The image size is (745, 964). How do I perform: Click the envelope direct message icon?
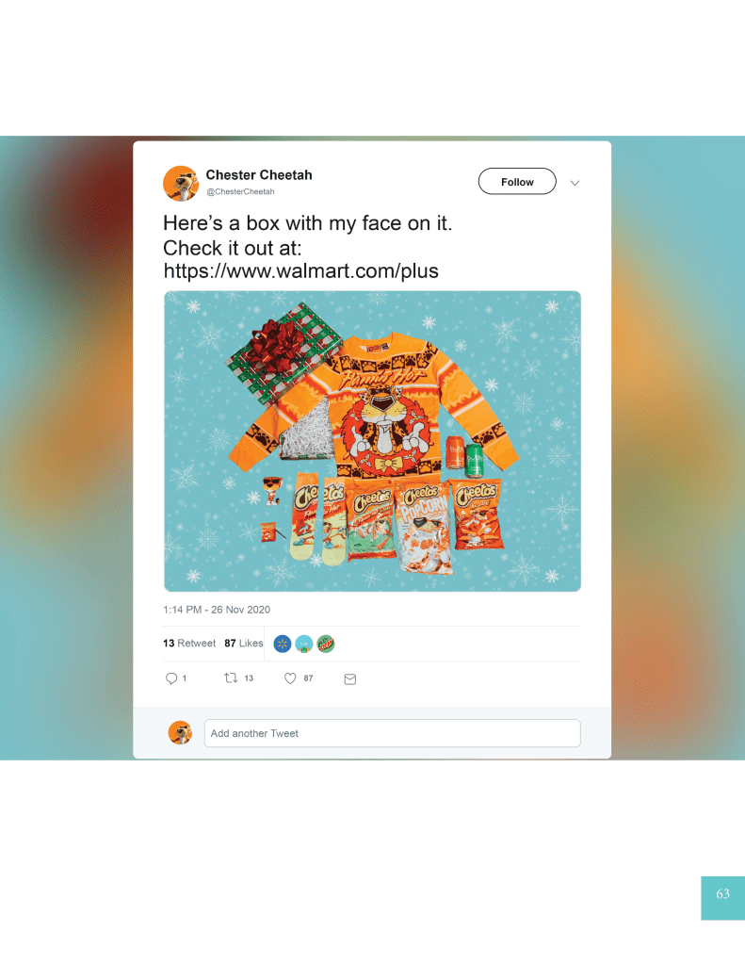pos(349,678)
